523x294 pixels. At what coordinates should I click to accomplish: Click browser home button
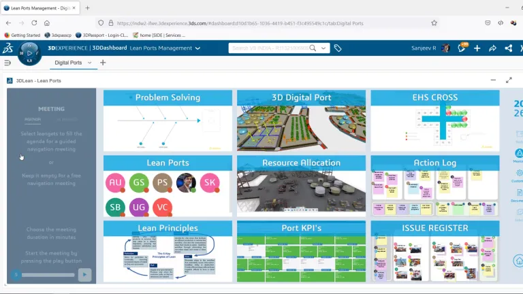(47, 23)
